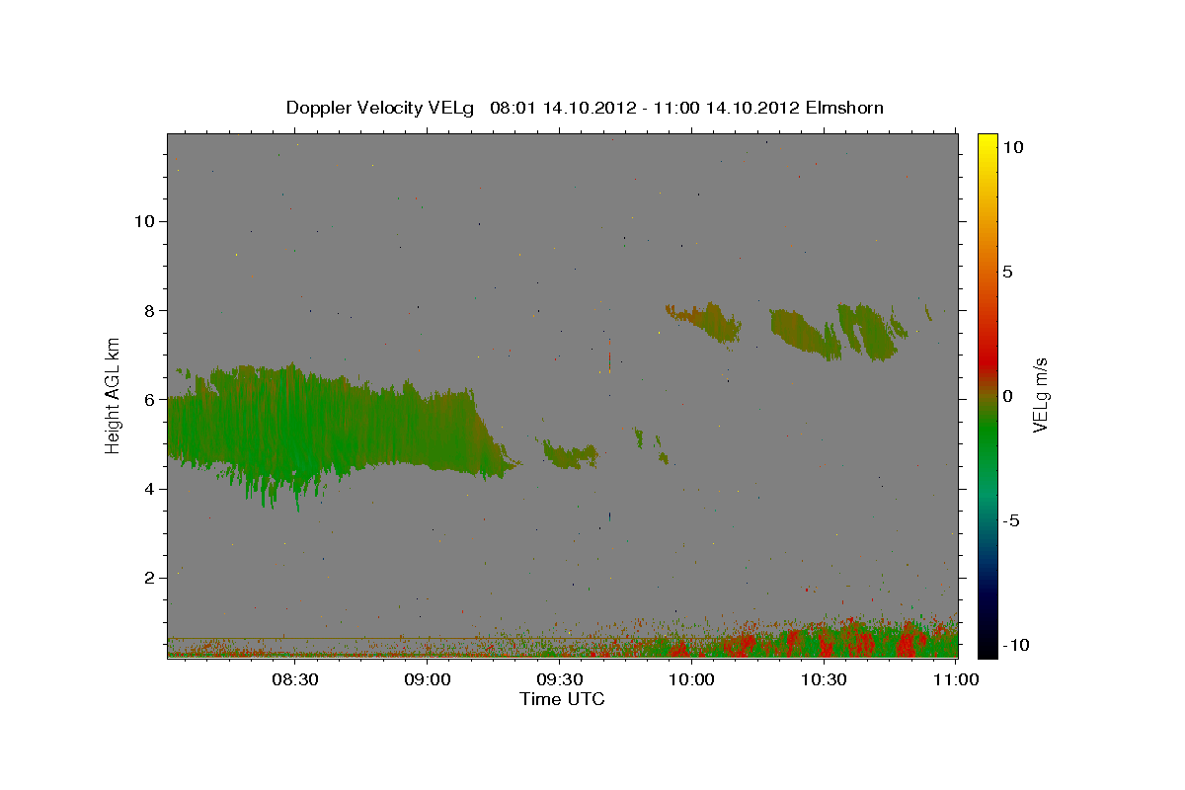Viewport: 1185px width, 790px height.
Task: Click the height axis label 6
Action: pos(150,400)
